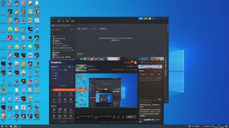Viewport: 229px width, 128px height.
Task: Click the 主页 home button in Steam library
Action: tap(61, 25)
